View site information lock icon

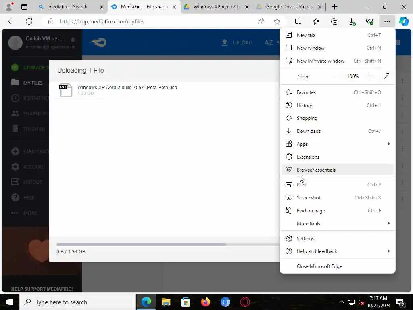[51, 22]
